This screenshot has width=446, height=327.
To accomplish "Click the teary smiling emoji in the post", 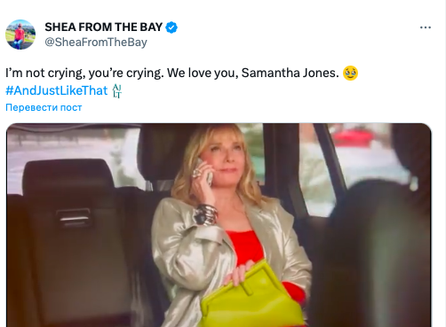I will [x=350, y=73].
